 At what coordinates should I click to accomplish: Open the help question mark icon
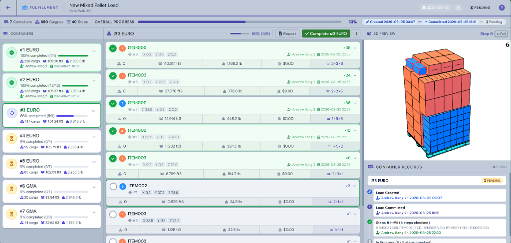click(502, 8)
